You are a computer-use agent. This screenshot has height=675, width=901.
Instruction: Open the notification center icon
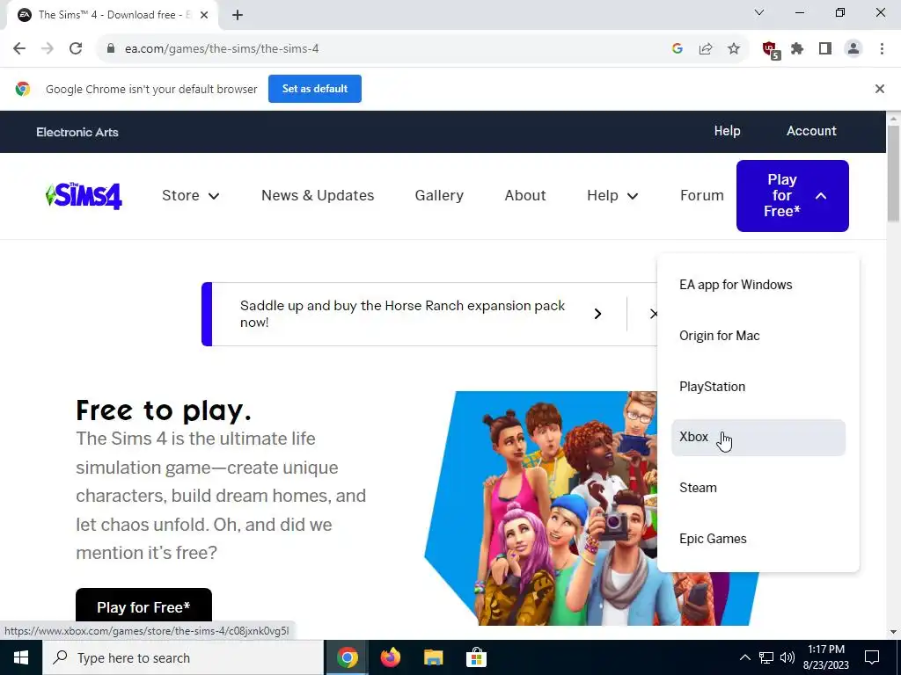pyautogui.click(x=872, y=657)
